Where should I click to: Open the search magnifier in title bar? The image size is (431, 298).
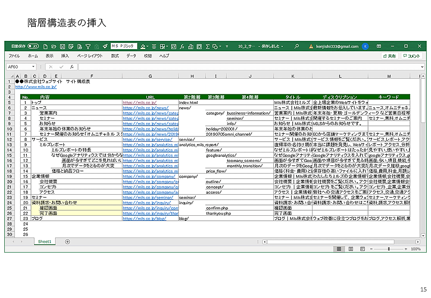pyautogui.click(x=297, y=46)
